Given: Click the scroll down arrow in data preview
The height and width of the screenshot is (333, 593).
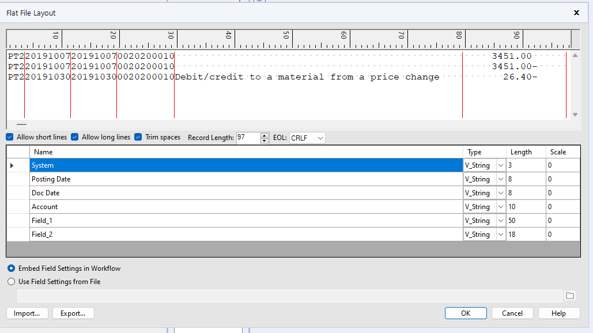Looking at the screenshot, I should click(x=575, y=115).
